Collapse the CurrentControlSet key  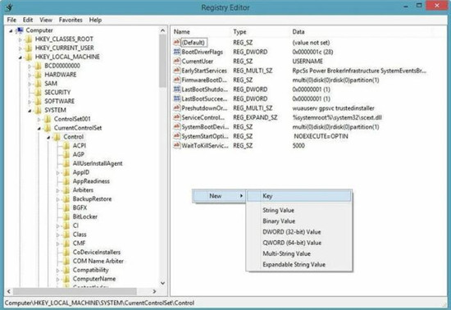(x=39, y=129)
